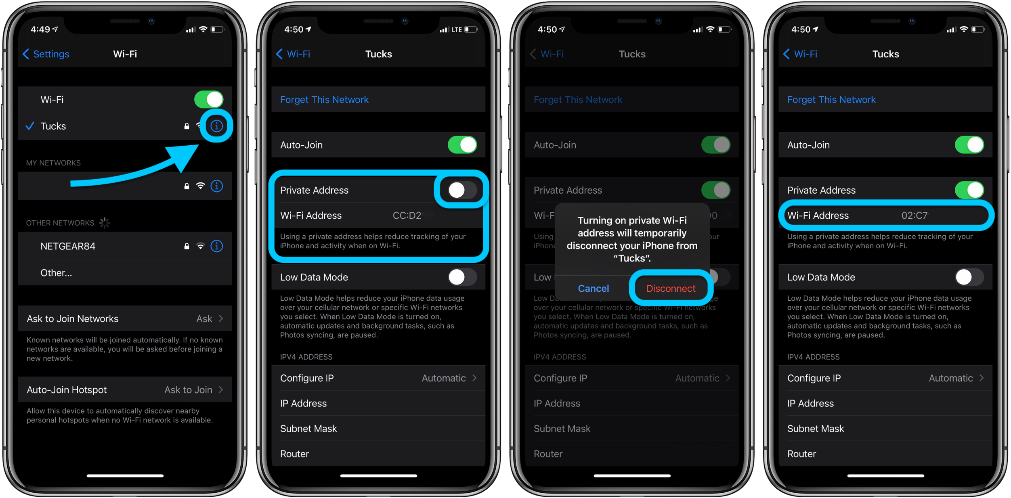Click the Cancel button in the dialog
The image size is (1011, 498).
594,289
